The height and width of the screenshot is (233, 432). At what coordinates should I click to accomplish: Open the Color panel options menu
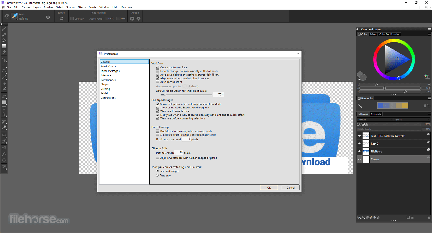[430, 34]
